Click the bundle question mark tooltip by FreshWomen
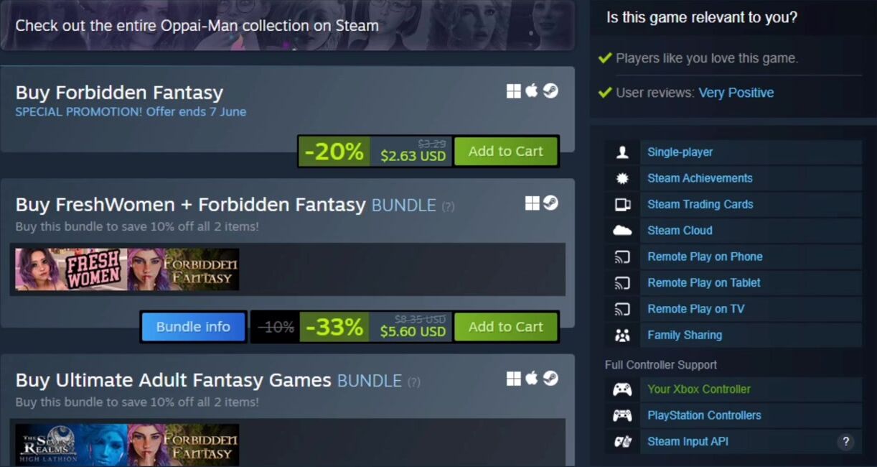Viewport: 877px width, 467px height. [448, 207]
